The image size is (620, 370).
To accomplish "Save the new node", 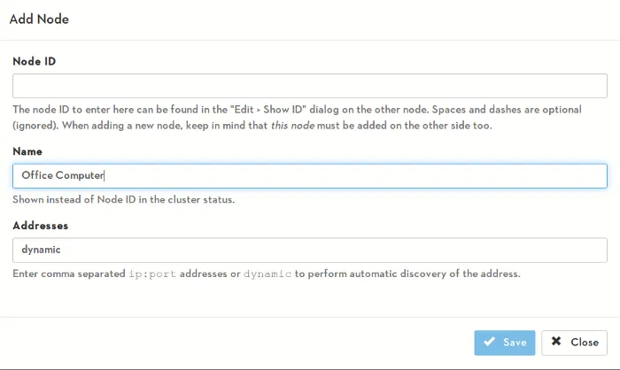I will [505, 342].
